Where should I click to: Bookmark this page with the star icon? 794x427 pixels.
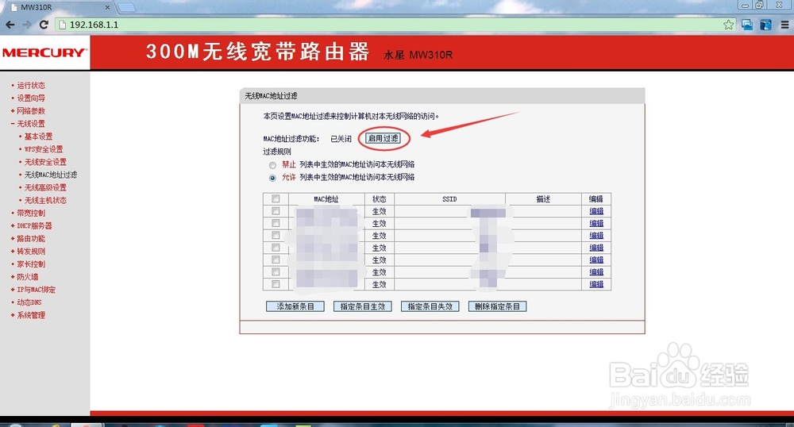click(728, 25)
